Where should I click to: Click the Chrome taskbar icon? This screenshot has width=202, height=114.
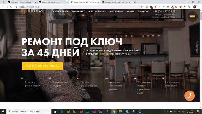point(114,111)
